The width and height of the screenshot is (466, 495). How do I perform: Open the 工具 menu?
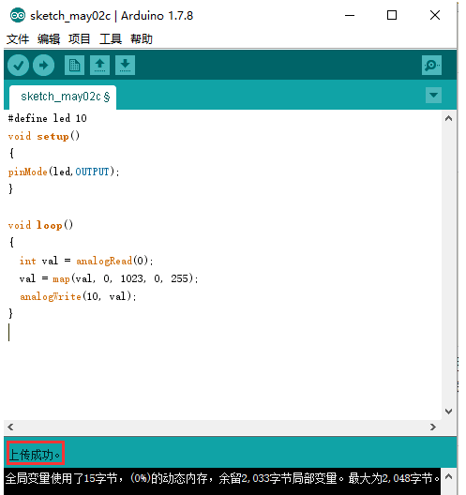pyautogui.click(x=111, y=39)
